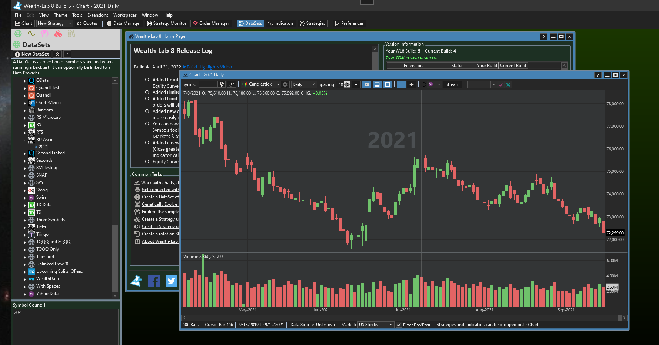Toggle the Filter Pre/Post checkbox

click(399, 325)
